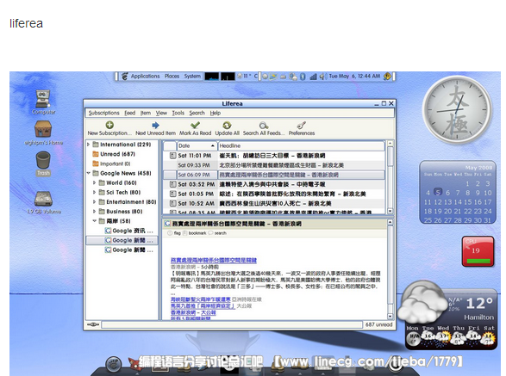The width and height of the screenshot is (506, 376).
Task: Select day 5 in calendar widget
Action: (x=438, y=193)
